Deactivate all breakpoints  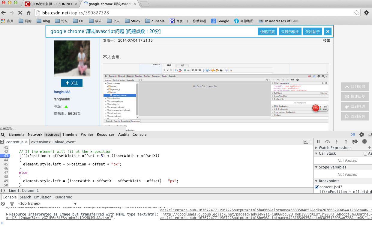[355, 142]
